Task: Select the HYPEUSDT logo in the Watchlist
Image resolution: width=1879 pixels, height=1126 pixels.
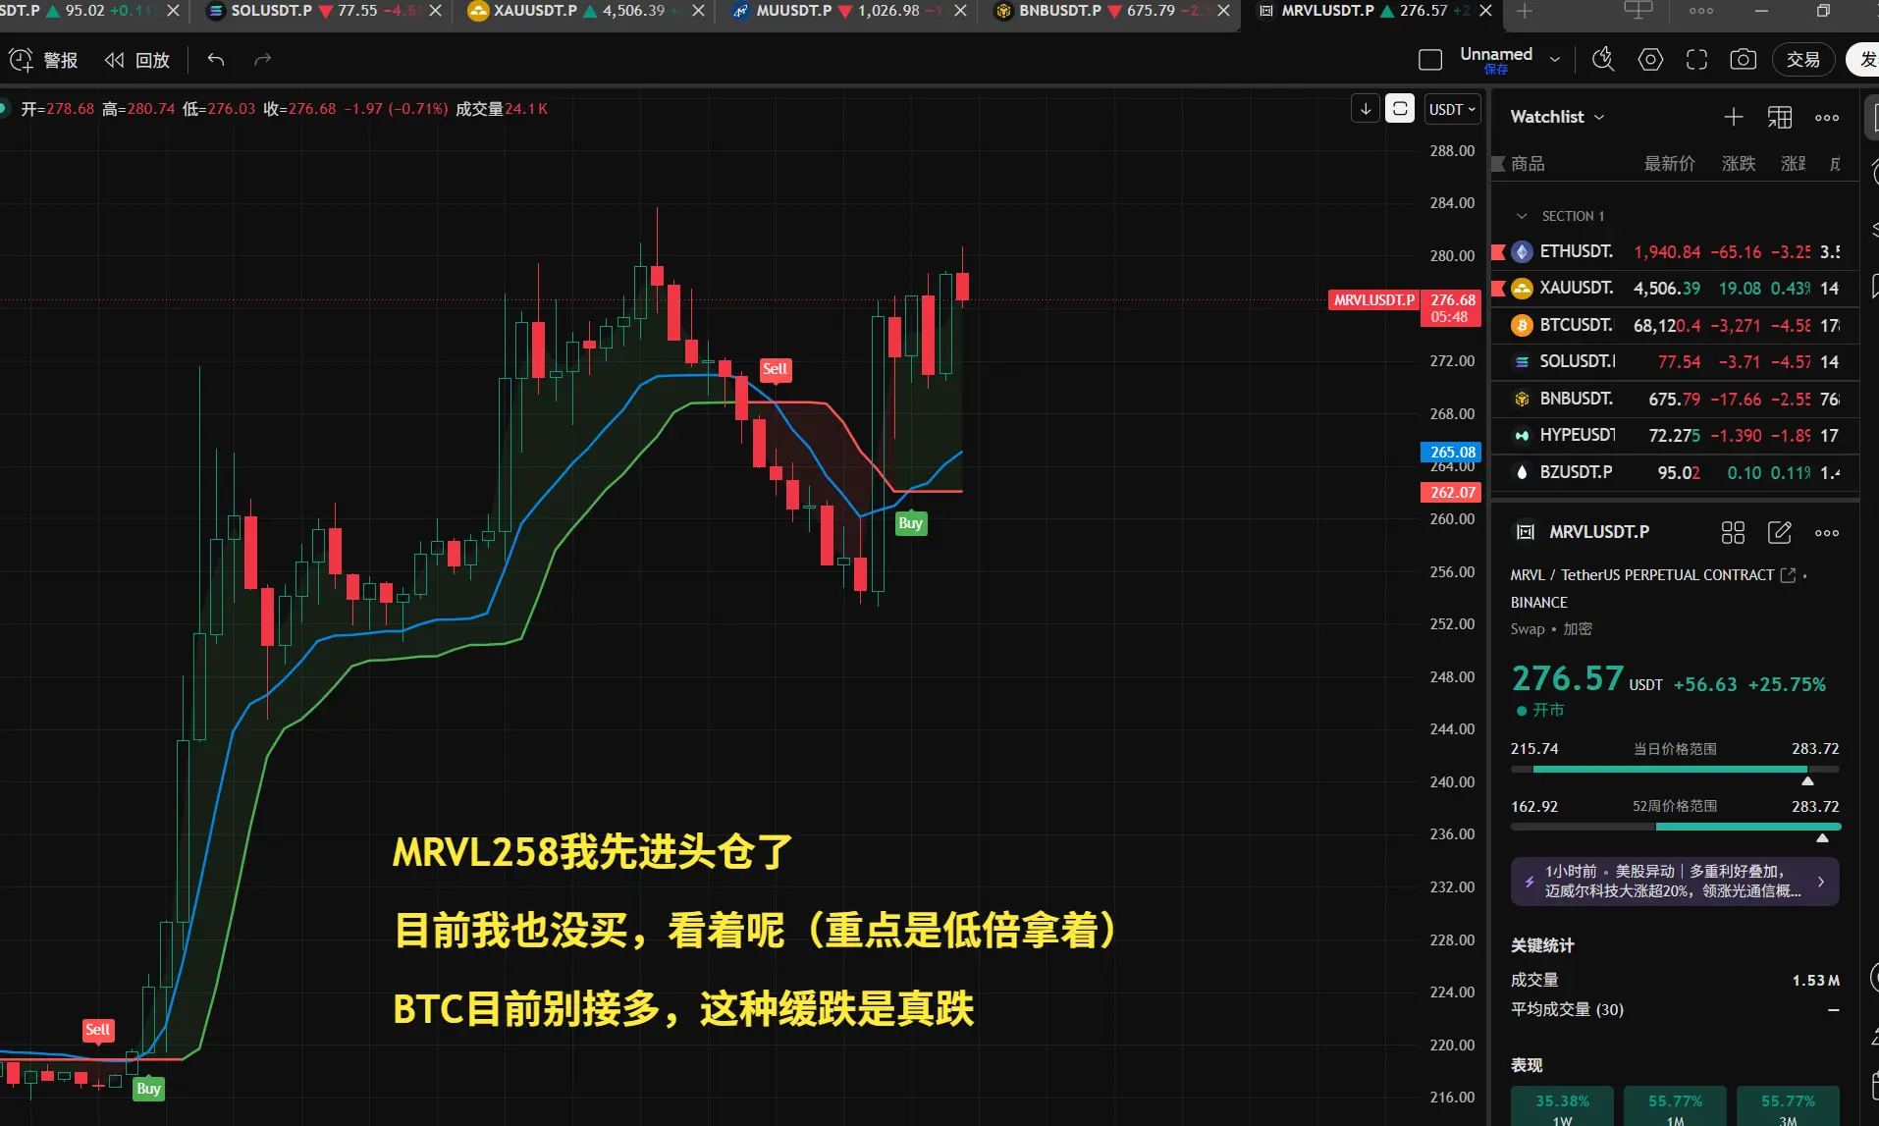Action: pos(1522,436)
